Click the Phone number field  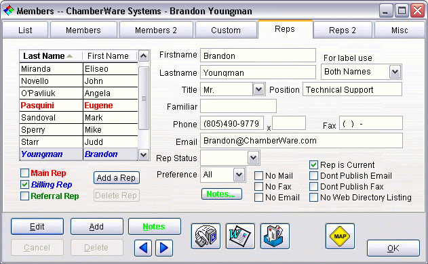pyautogui.click(x=232, y=123)
